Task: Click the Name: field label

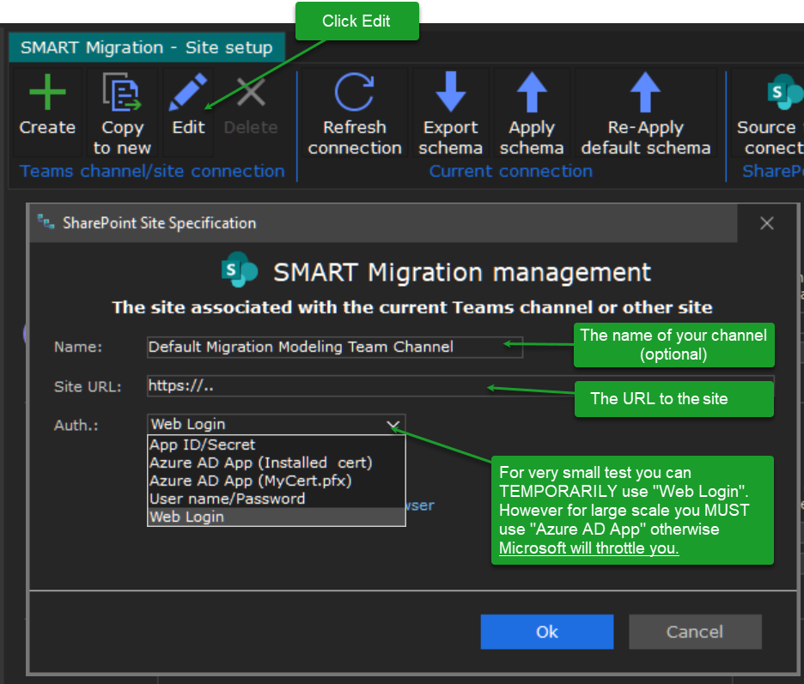Action: [78, 347]
